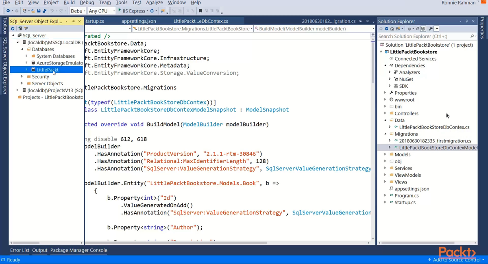Collapse the Migrations folder
Viewport: 488px width, 264px height.
[385, 134]
